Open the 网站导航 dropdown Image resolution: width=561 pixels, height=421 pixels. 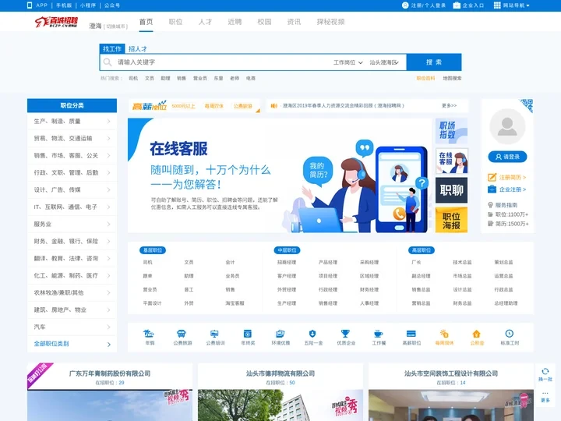click(512, 5)
